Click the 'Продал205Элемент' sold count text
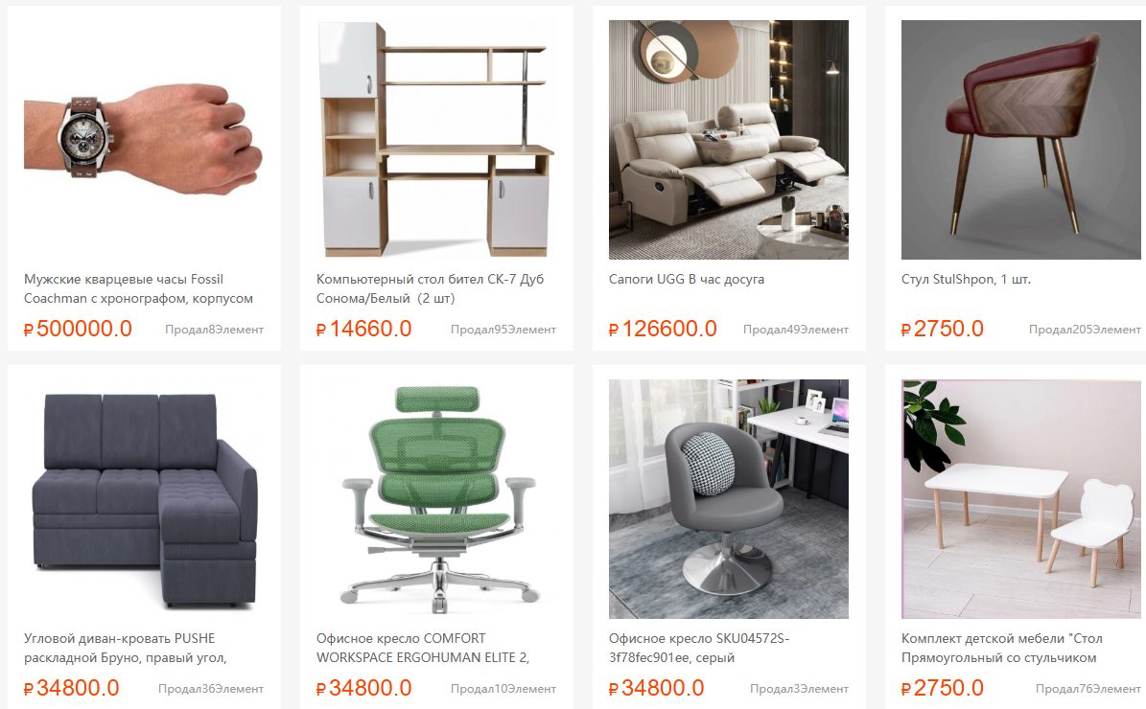Image resolution: width=1146 pixels, height=709 pixels. coord(1085,330)
